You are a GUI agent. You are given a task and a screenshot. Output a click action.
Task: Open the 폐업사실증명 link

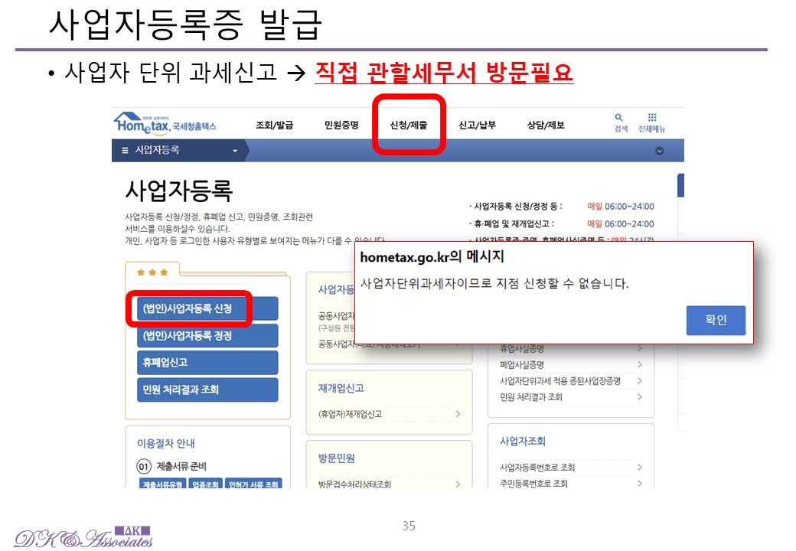coord(522,364)
